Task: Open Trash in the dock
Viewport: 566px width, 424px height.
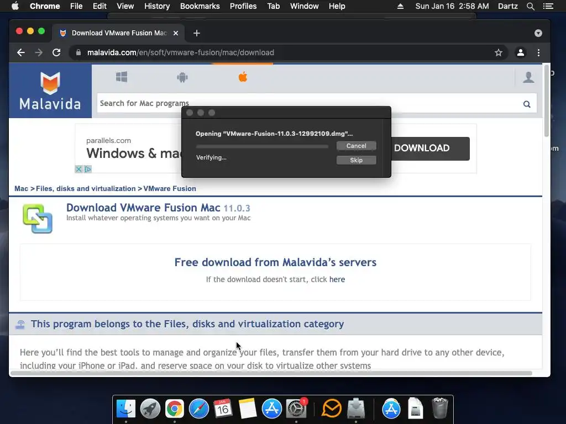Action: tap(439, 408)
